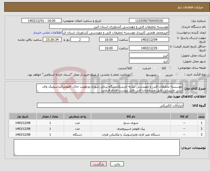Viewport: 210px width, 171px height.
Task: Click the شهر محل تحویل field کرج
Action: (149, 61)
